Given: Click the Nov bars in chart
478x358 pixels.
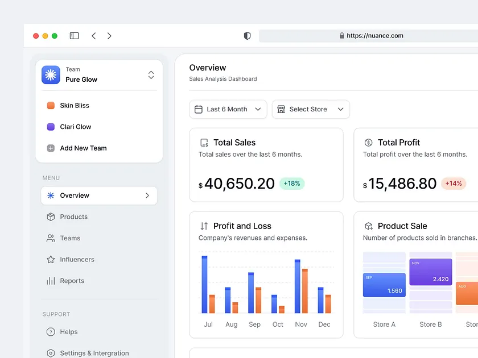Looking at the screenshot, I should [x=301, y=286].
